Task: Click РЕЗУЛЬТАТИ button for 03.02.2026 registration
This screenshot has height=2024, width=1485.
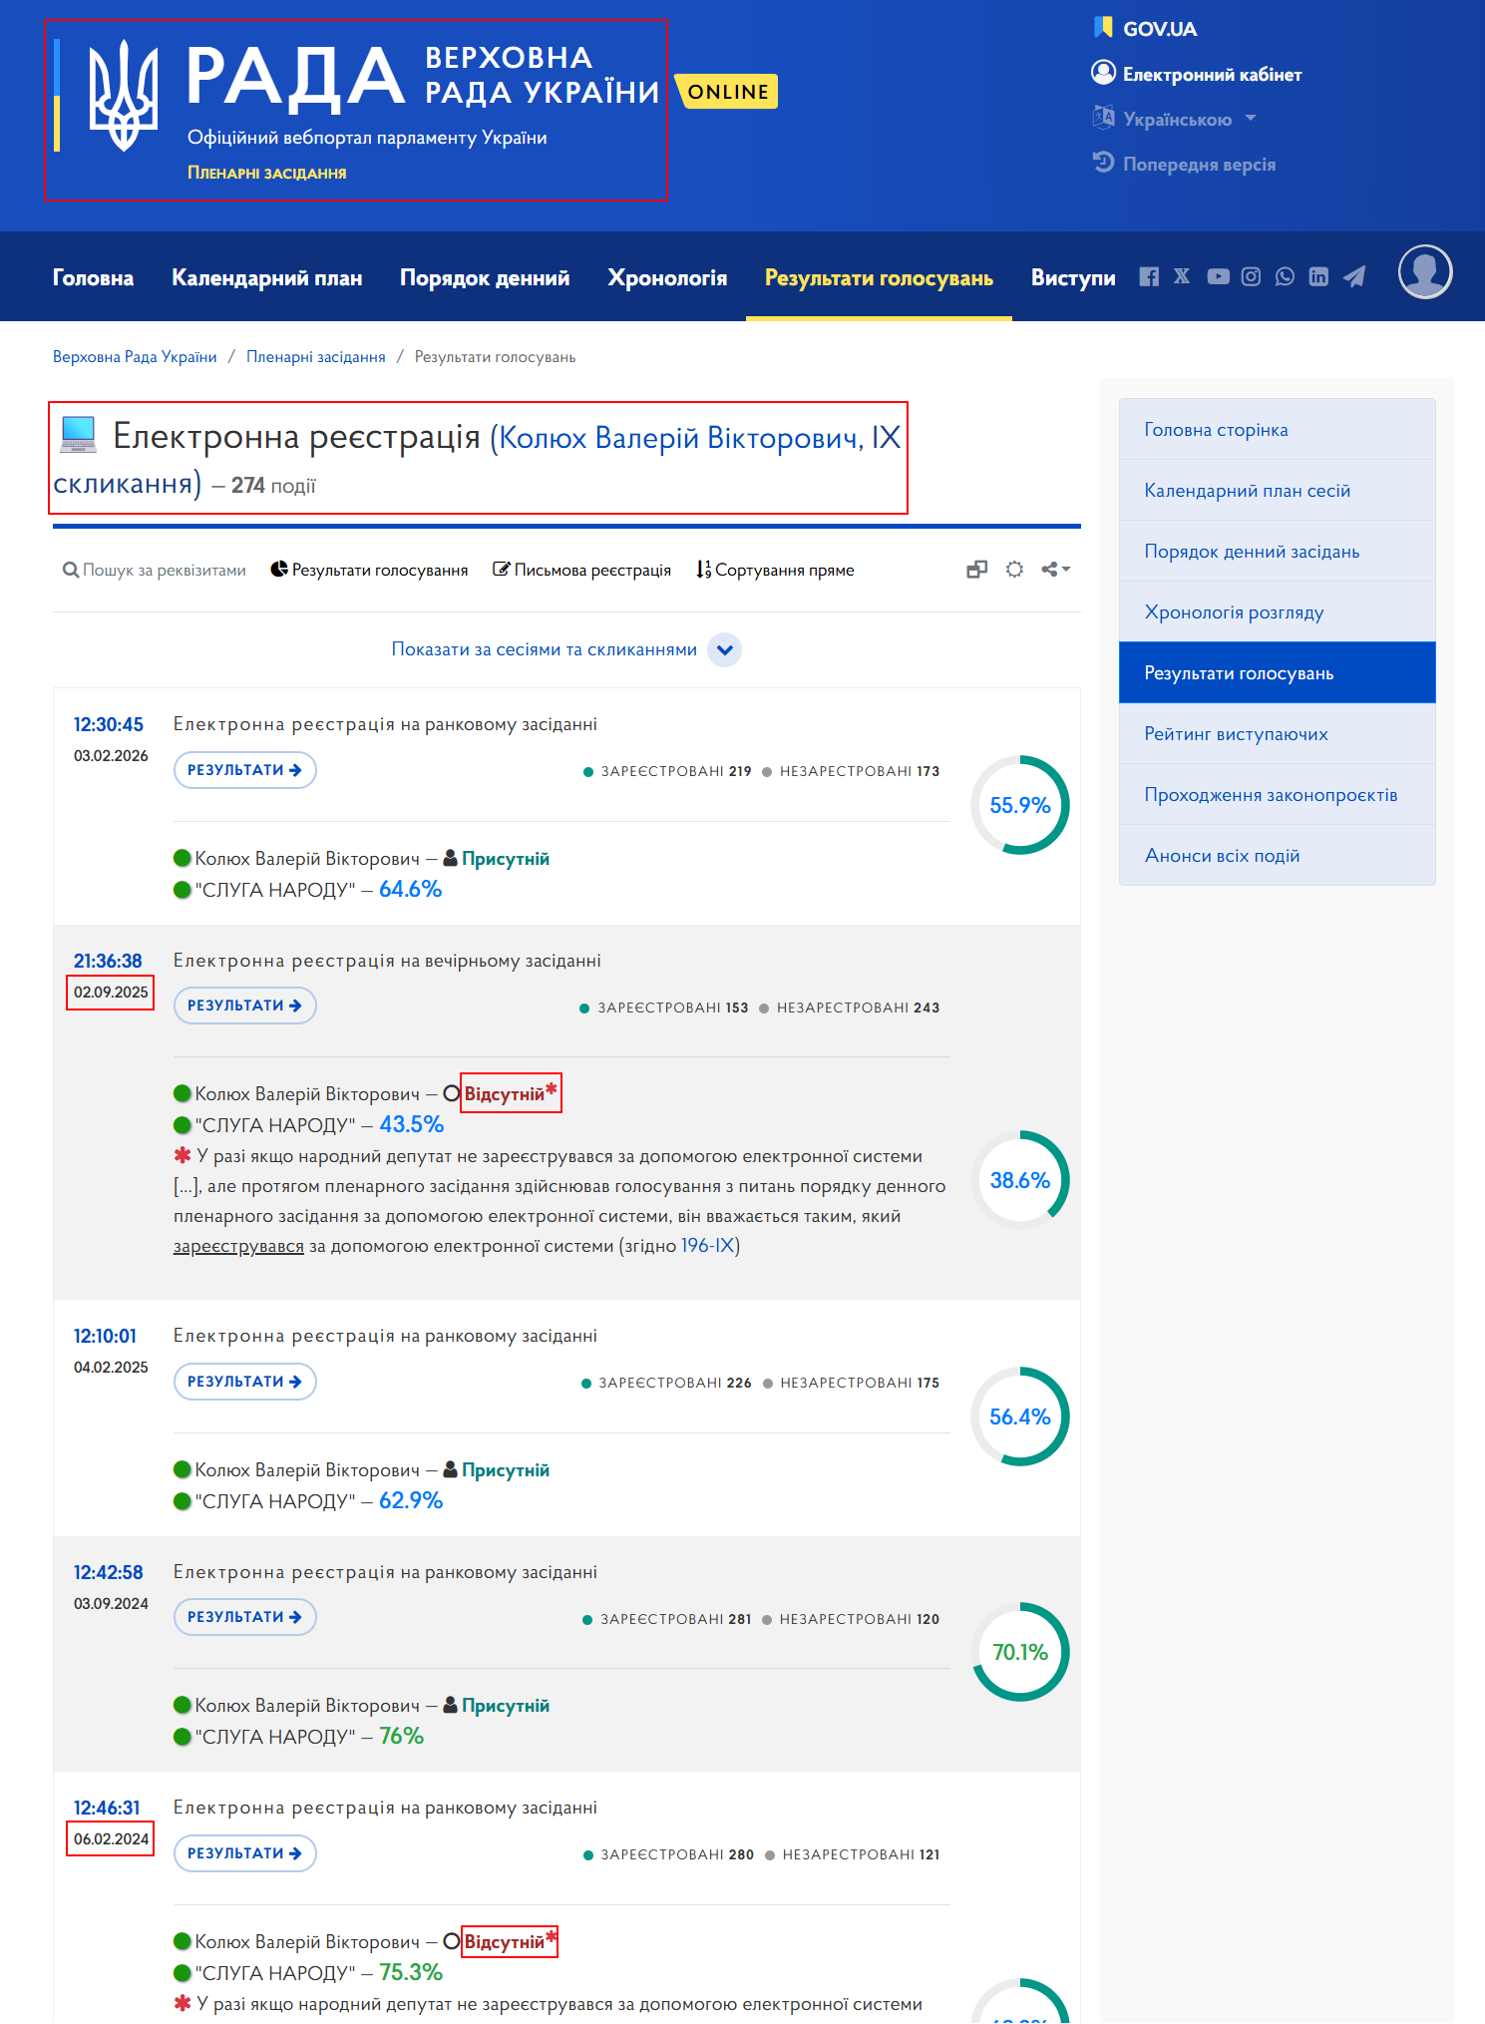Action: [244, 770]
